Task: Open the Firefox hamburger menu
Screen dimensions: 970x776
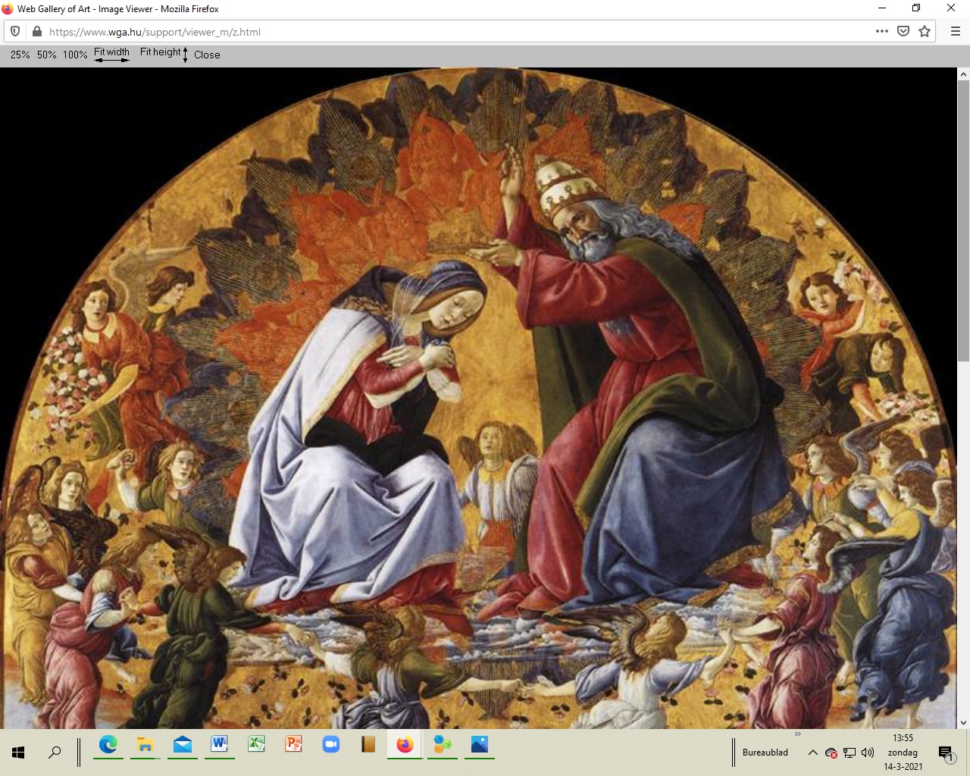Action: pyautogui.click(x=955, y=32)
